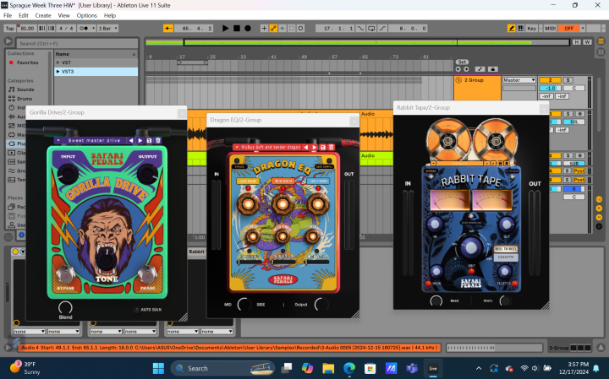Adjust the Gorilla Drive Blend knob
The height and width of the screenshot is (379, 609).
pos(65,307)
